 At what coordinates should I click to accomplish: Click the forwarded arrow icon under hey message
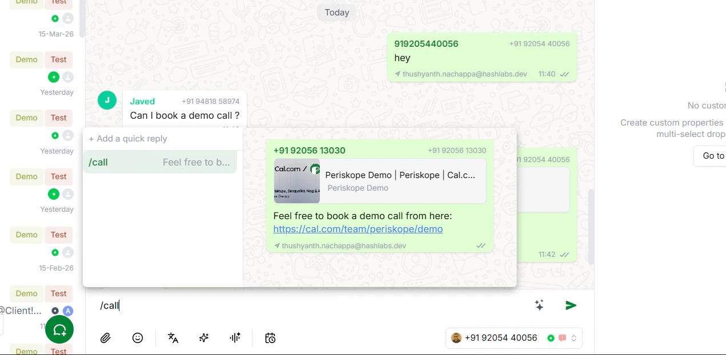point(398,74)
